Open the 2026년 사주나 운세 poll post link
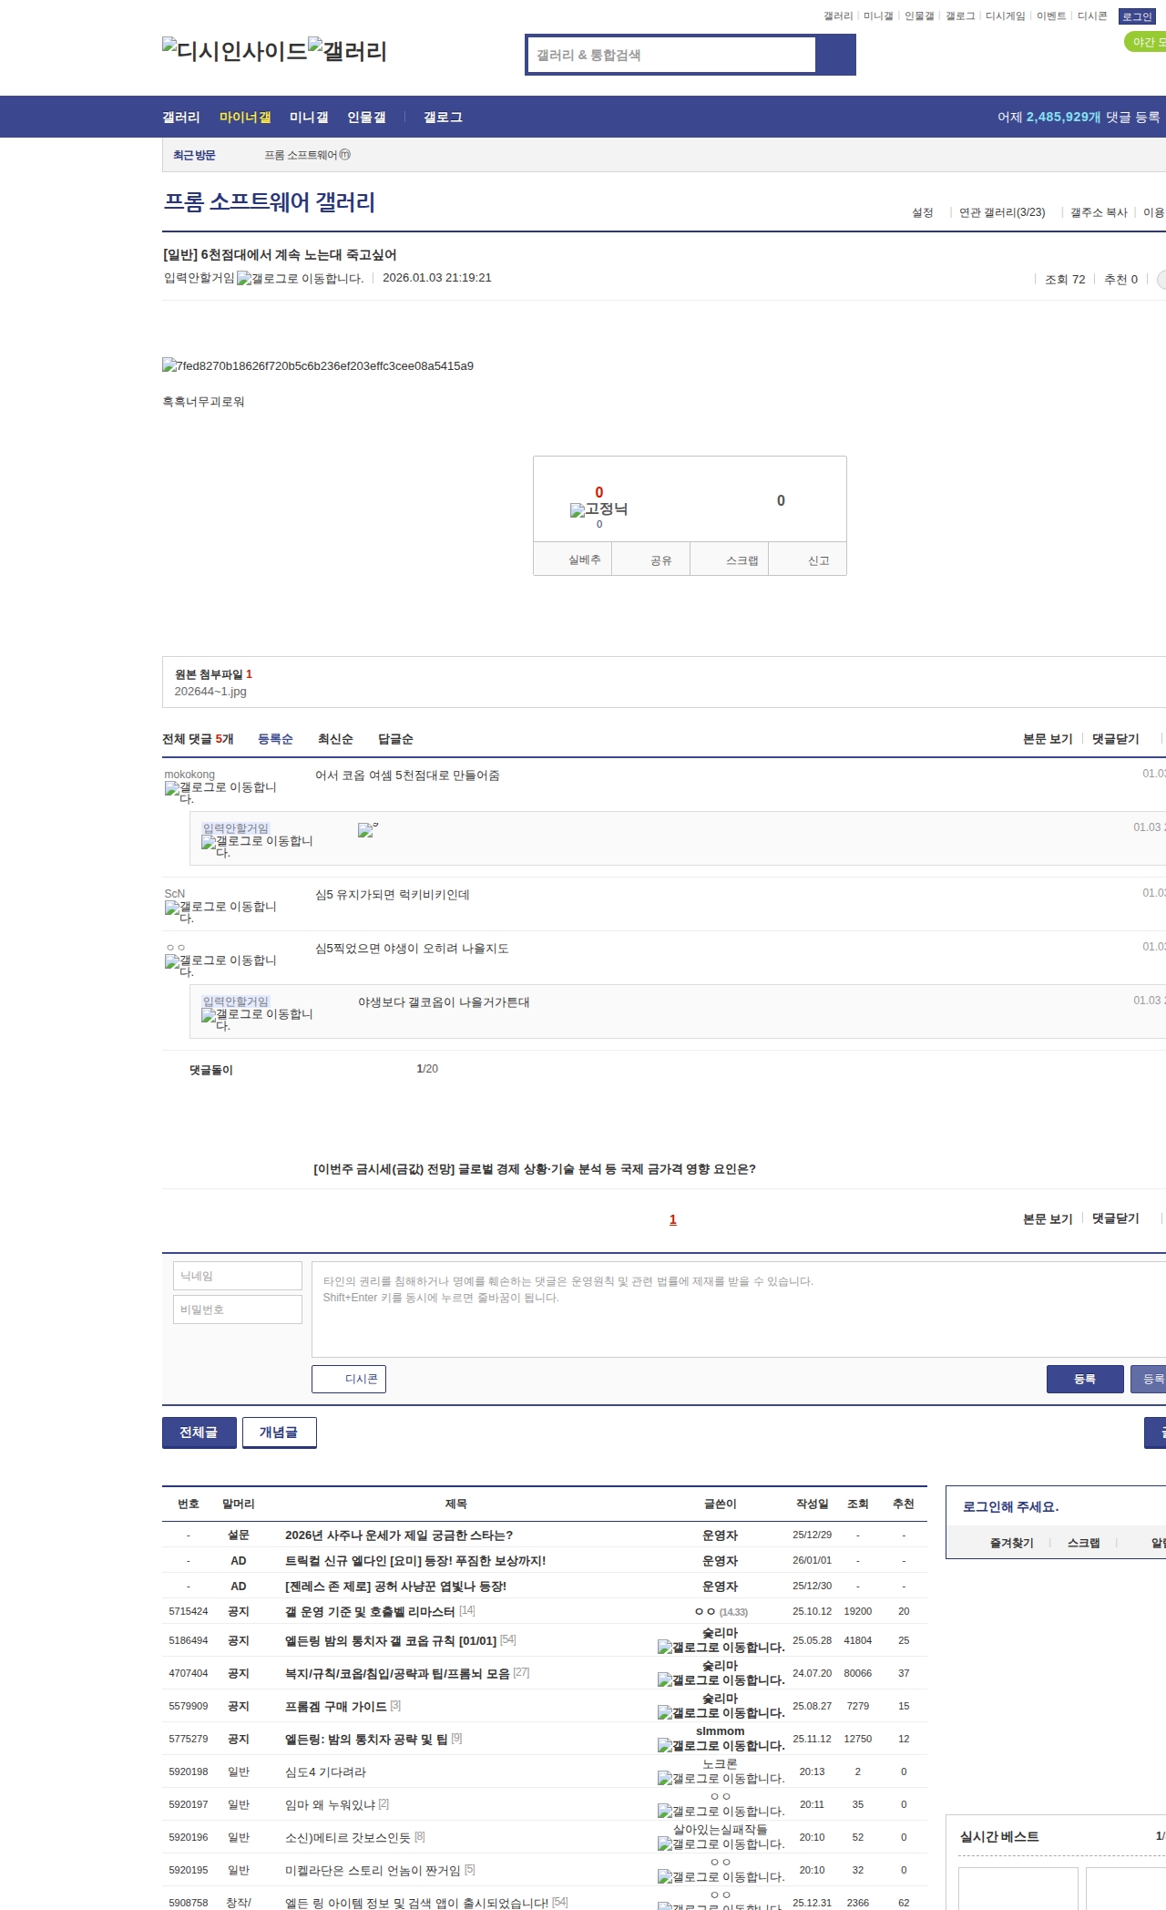1166x1910 pixels. (399, 1535)
